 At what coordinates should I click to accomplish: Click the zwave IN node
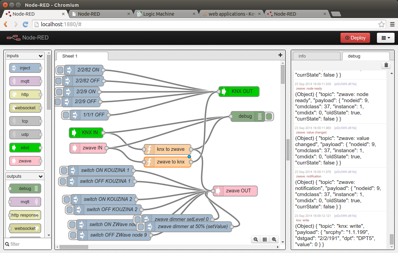88,148
